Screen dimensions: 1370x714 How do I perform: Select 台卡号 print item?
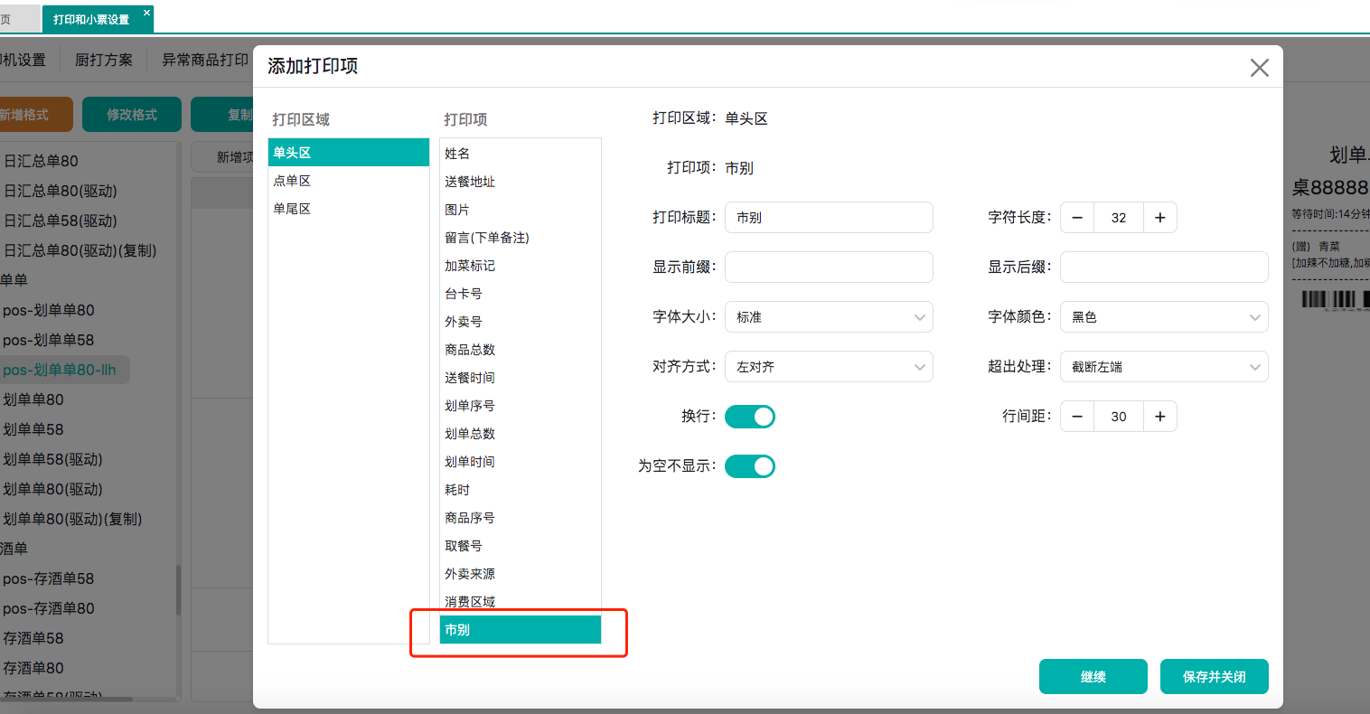pos(521,294)
